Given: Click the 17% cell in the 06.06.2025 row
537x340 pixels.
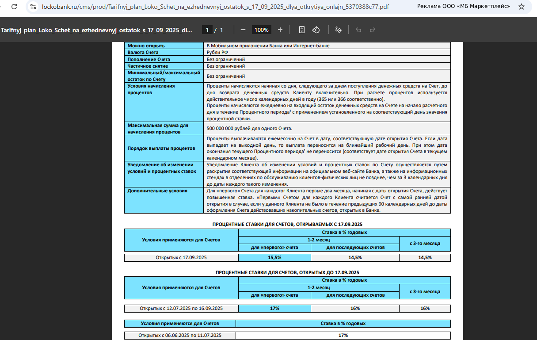Looking at the screenshot, I should [x=343, y=335].
